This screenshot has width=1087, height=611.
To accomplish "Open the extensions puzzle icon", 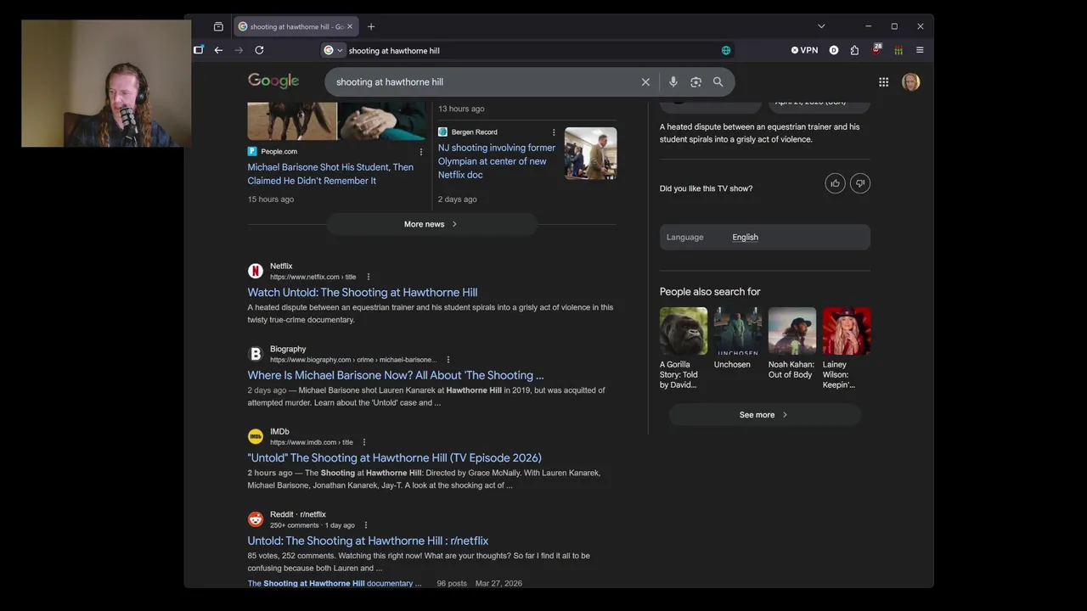I will (x=854, y=50).
